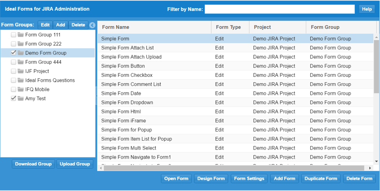Click the Filter by Name input field
380x191 pixels.
tap(279, 9)
